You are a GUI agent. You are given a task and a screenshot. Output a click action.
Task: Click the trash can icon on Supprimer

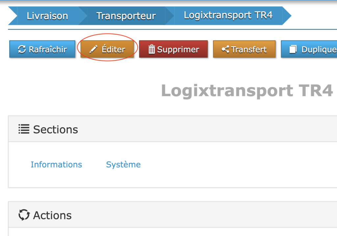152,50
